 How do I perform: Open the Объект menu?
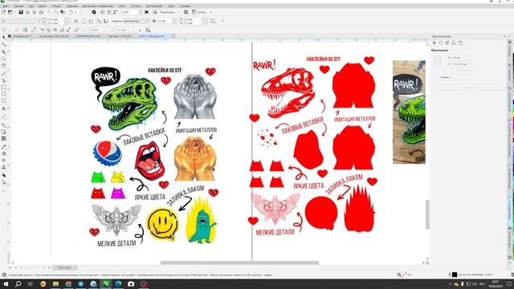pyautogui.click(x=56, y=6)
